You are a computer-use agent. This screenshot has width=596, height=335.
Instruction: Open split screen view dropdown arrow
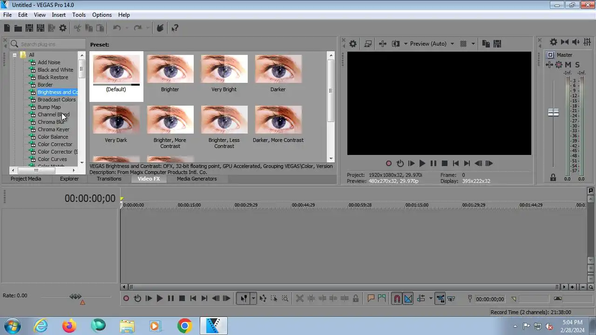406,44
